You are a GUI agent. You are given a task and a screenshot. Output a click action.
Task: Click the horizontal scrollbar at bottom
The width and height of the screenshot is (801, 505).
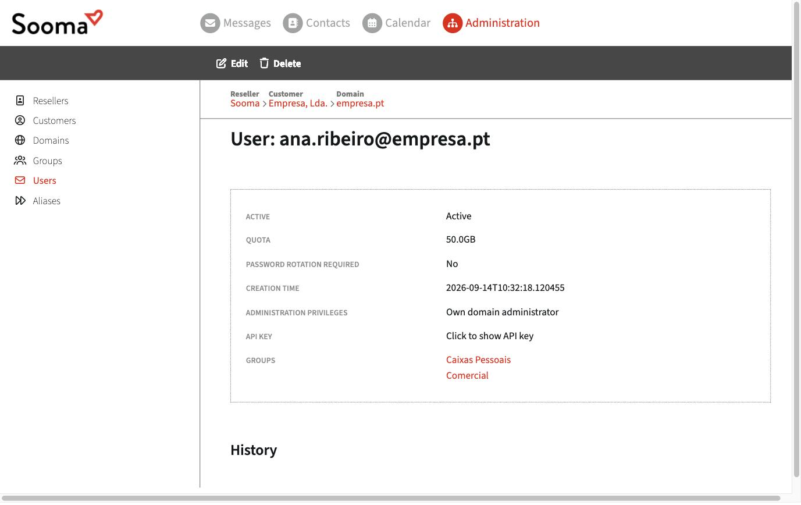(x=390, y=498)
